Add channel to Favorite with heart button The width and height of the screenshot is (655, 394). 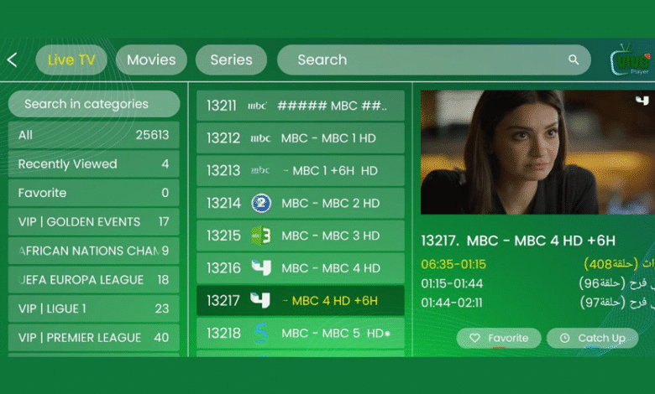(499, 338)
